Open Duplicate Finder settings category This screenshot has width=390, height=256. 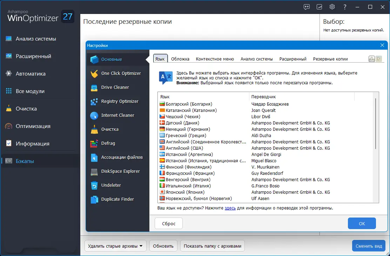(117, 199)
